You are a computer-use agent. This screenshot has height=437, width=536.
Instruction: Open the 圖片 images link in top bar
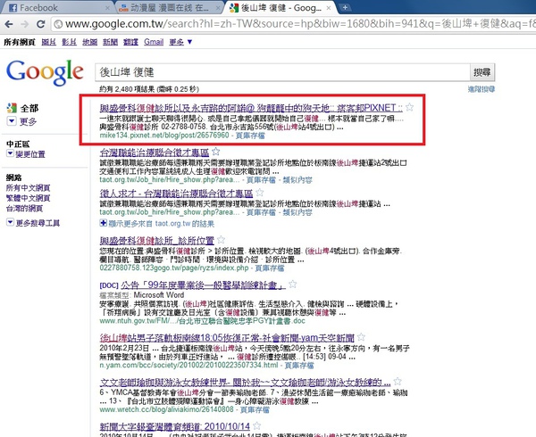pyautogui.click(x=48, y=42)
